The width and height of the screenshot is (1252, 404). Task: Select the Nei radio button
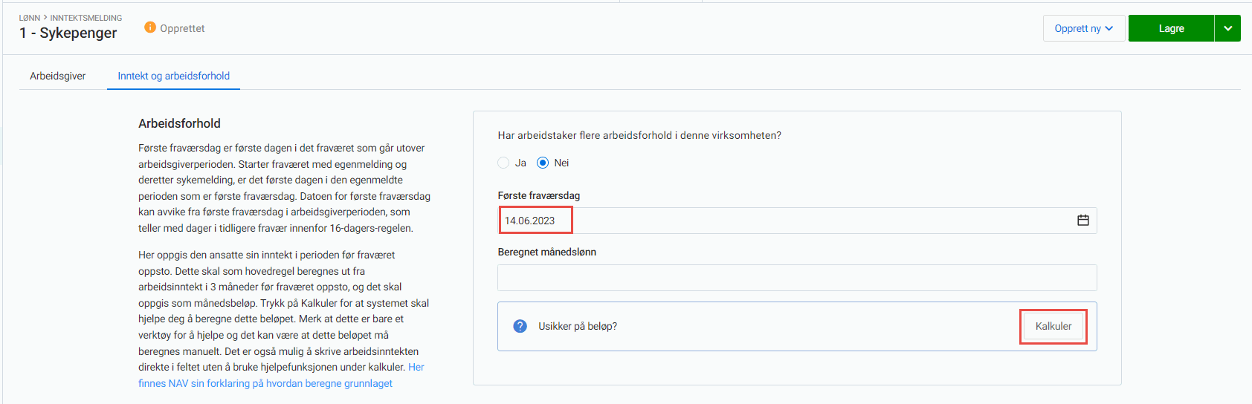point(543,163)
